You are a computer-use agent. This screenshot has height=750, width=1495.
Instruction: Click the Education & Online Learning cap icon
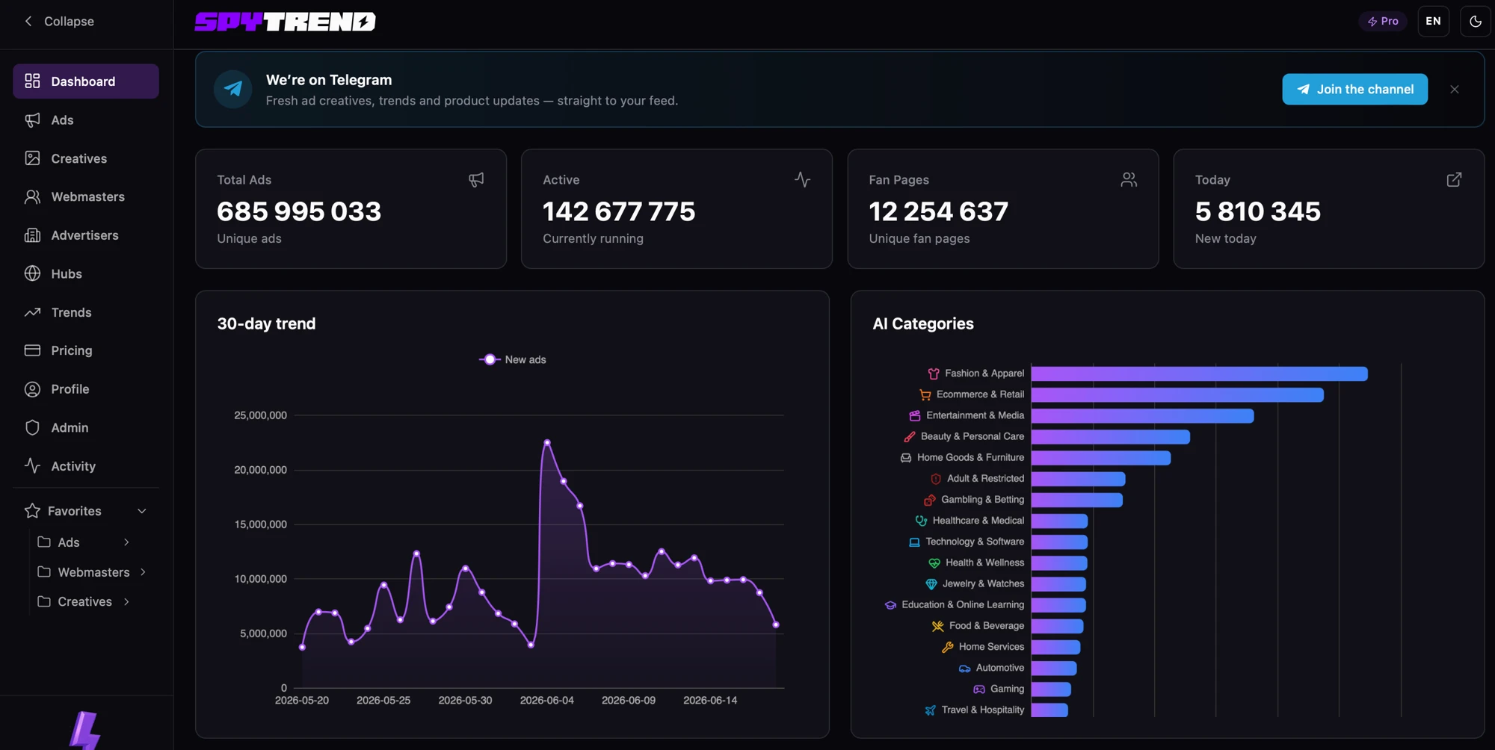tap(890, 605)
